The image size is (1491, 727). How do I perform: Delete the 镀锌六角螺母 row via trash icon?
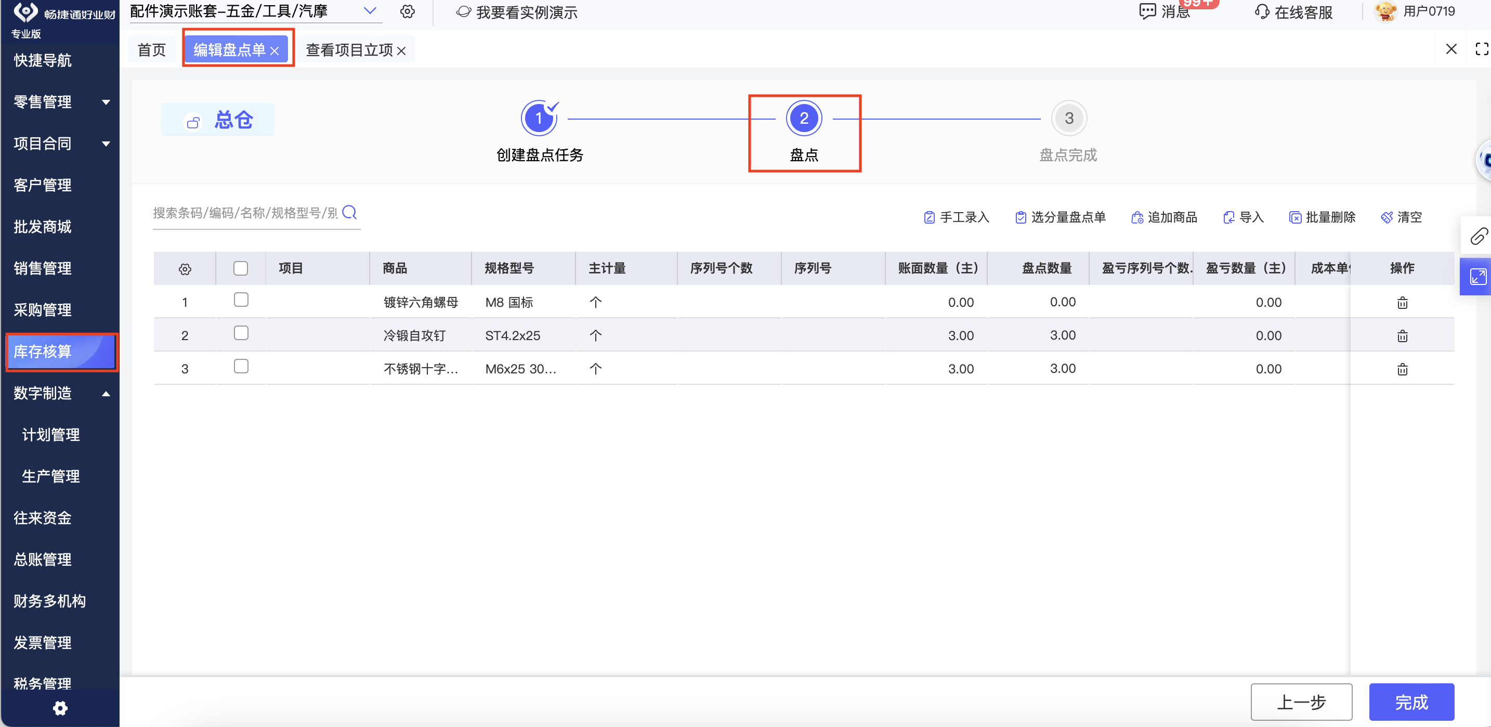pyautogui.click(x=1402, y=303)
